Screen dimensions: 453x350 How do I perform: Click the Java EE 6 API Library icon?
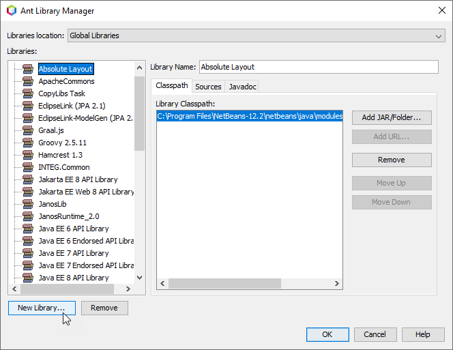(x=28, y=229)
